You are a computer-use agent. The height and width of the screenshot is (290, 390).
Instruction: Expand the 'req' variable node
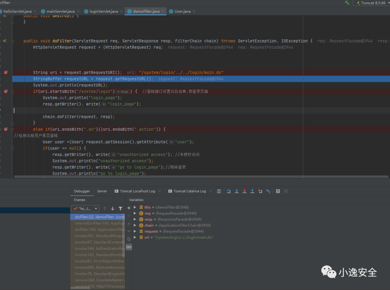click(x=135, y=213)
